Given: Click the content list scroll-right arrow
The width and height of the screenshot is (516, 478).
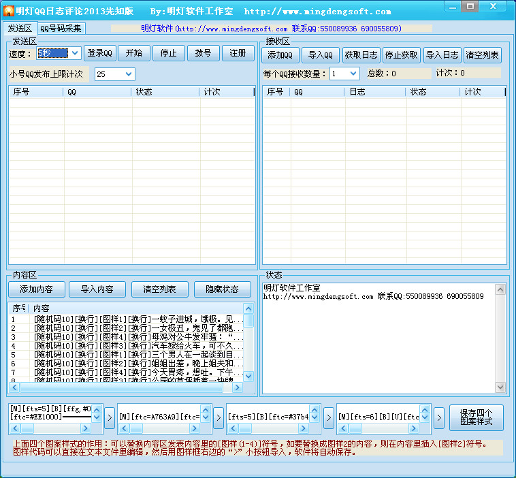Looking at the screenshot, I should [237, 387].
